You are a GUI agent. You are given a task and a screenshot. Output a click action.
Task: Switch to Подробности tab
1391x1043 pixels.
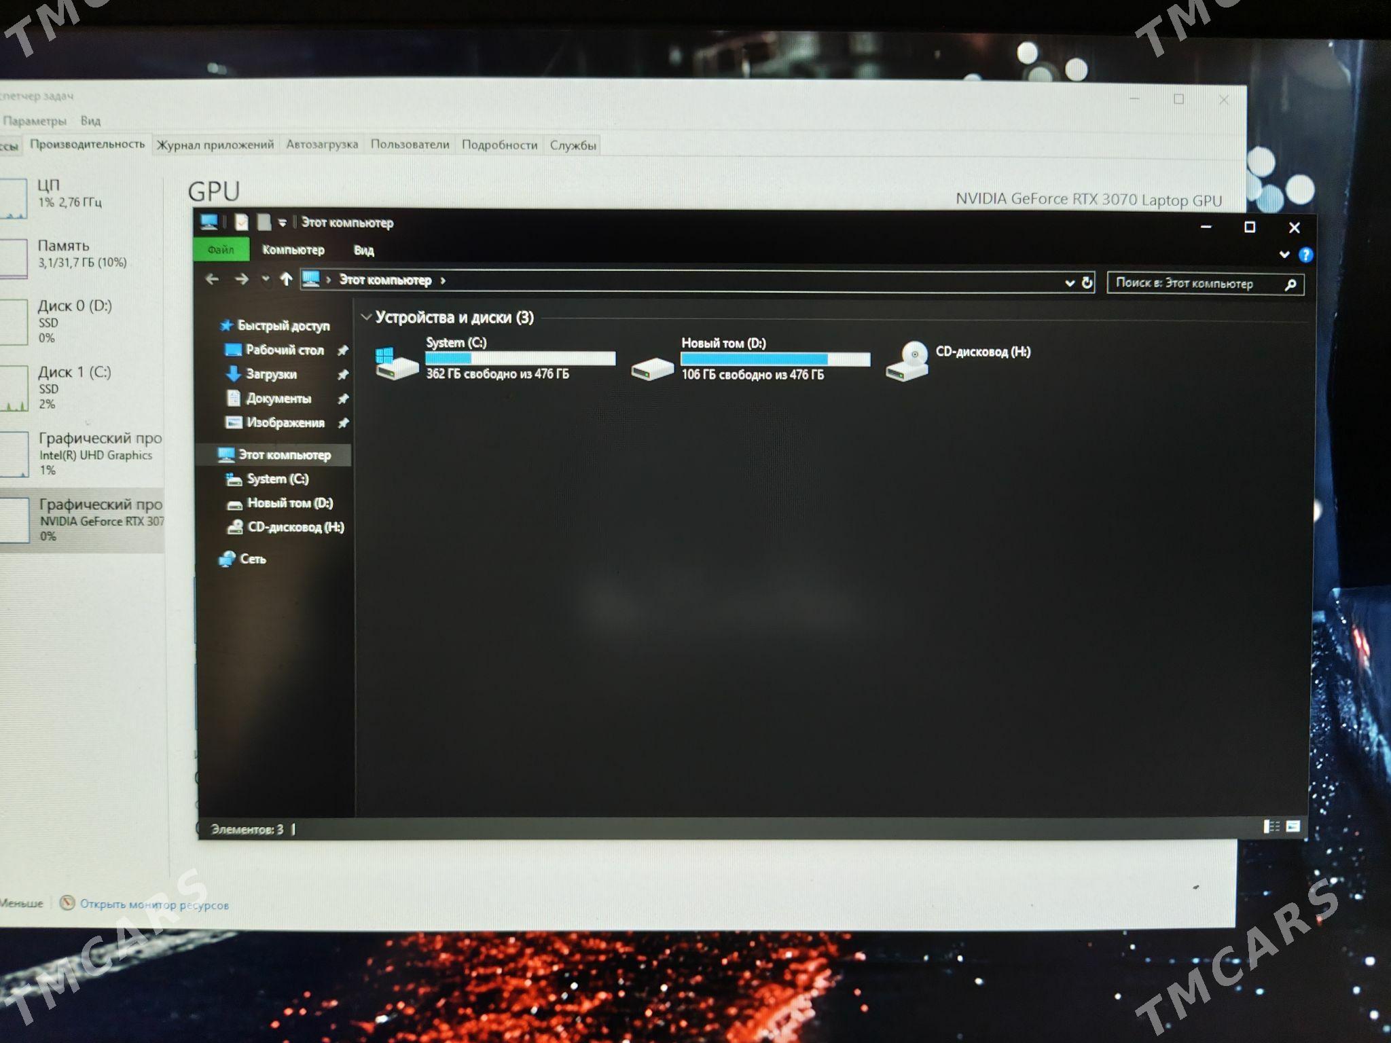point(500,145)
